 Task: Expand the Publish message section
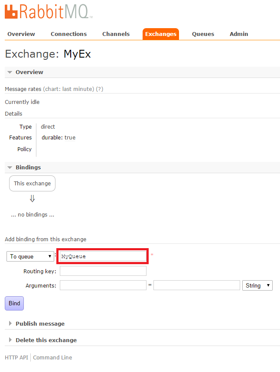[x=40, y=324]
